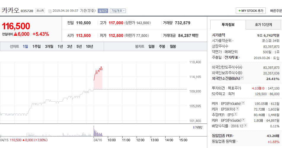Open the 동일업종 PER link

pyautogui.click(x=223, y=136)
